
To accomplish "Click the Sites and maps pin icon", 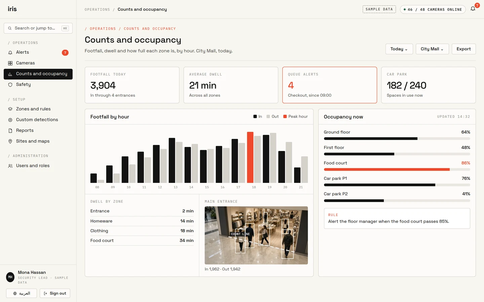I will 10,141.
